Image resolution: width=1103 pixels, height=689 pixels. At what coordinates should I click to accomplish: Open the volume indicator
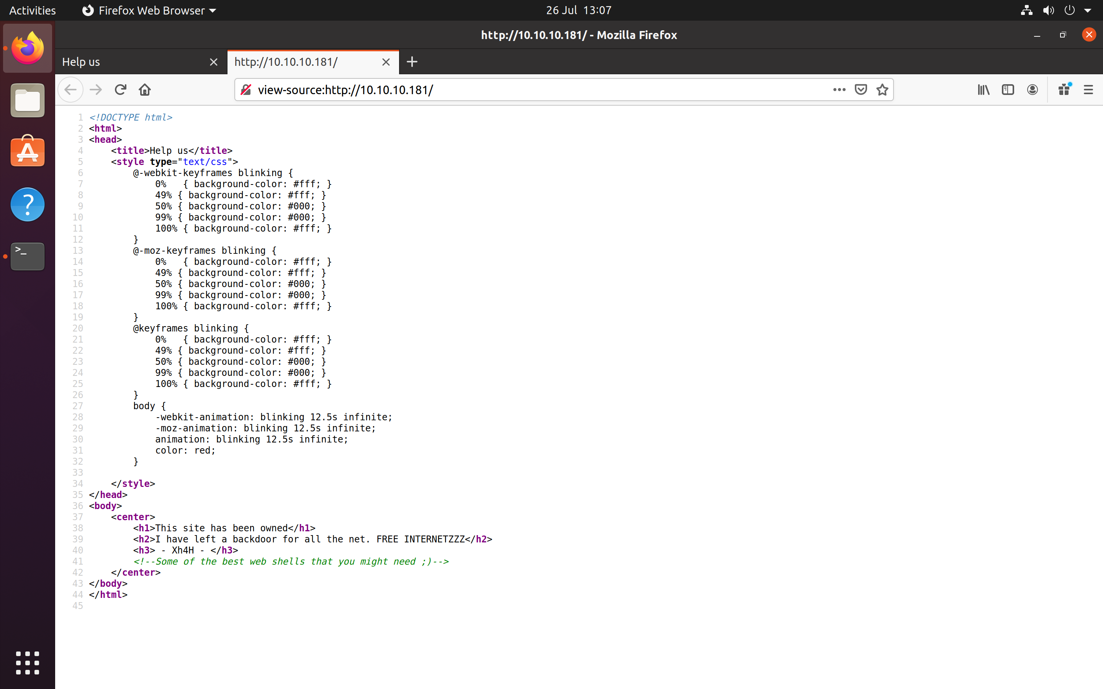coord(1048,10)
